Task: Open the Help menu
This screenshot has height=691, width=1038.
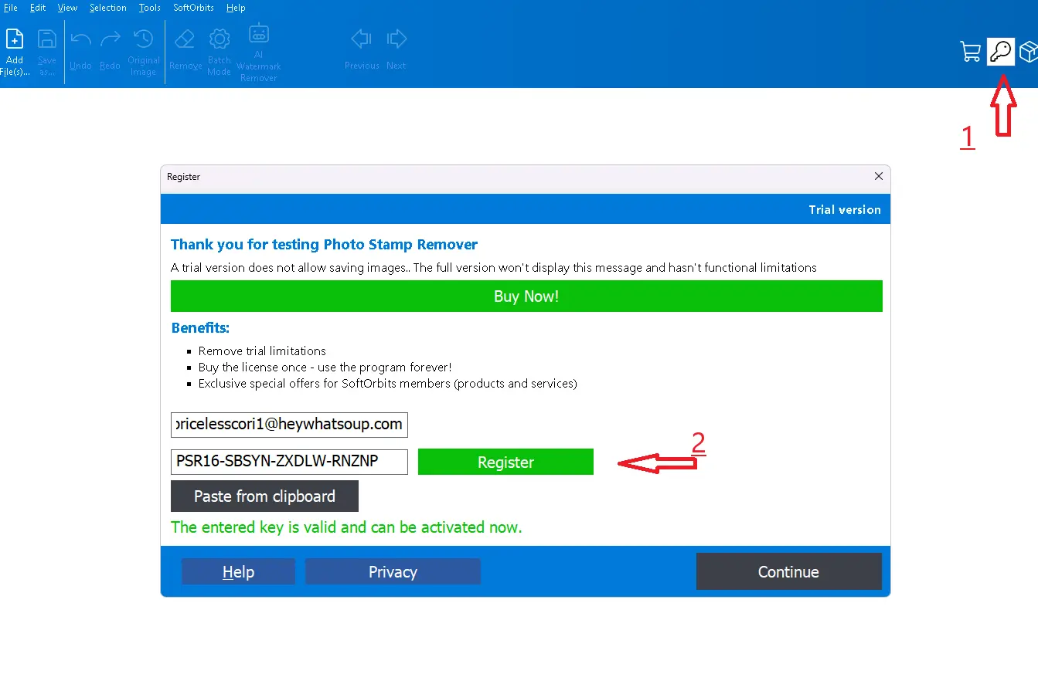Action: click(x=236, y=8)
